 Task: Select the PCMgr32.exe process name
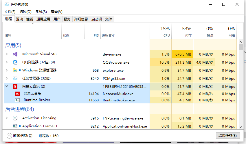pos(114,79)
